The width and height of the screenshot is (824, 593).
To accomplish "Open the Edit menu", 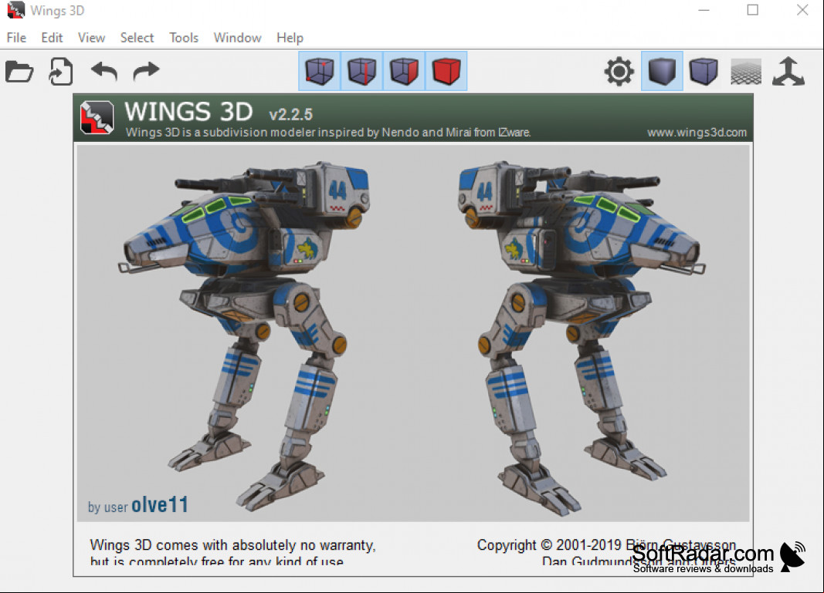I will tap(52, 38).
